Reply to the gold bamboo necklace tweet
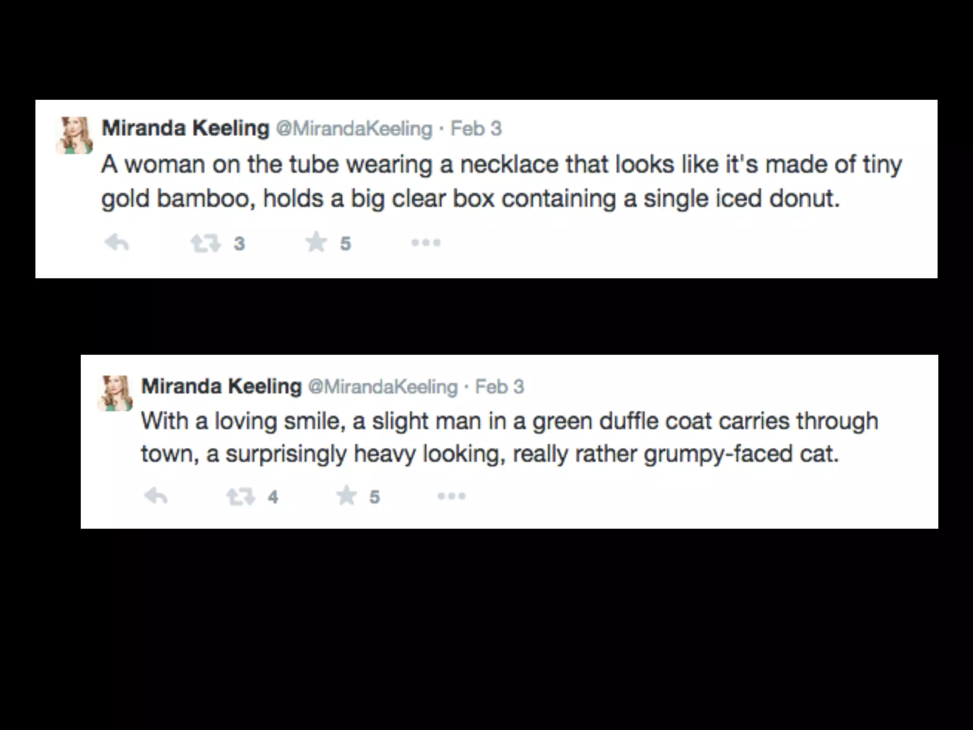973x730 pixels. [117, 244]
